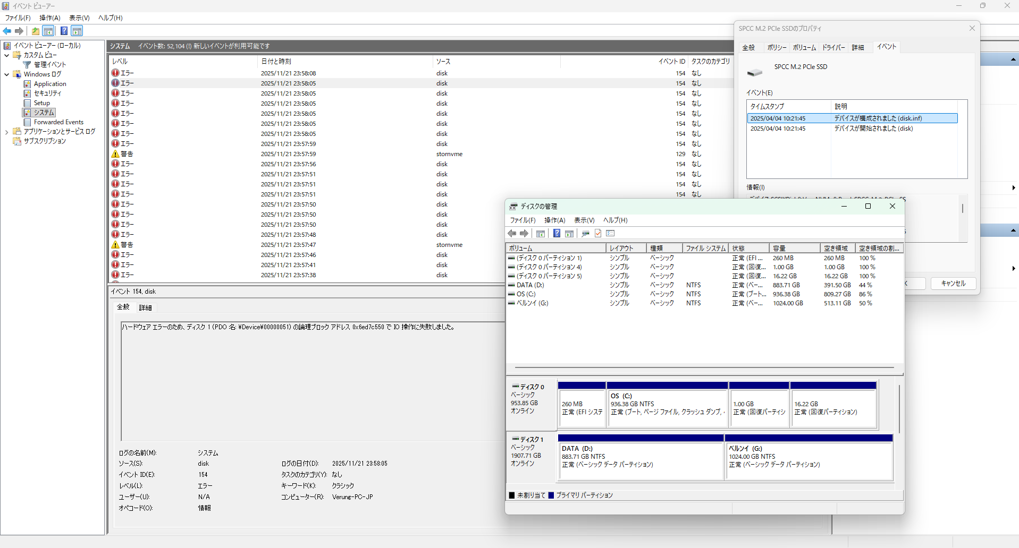Open the 詳細 tab in event details pane
The height and width of the screenshot is (548, 1019).
pyautogui.click(x=145, y=307)
